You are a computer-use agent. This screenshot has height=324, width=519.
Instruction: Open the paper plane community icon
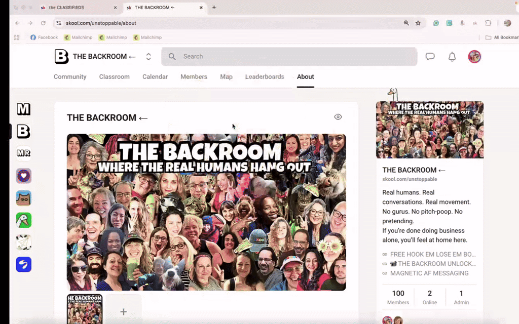tap(23, 242)
